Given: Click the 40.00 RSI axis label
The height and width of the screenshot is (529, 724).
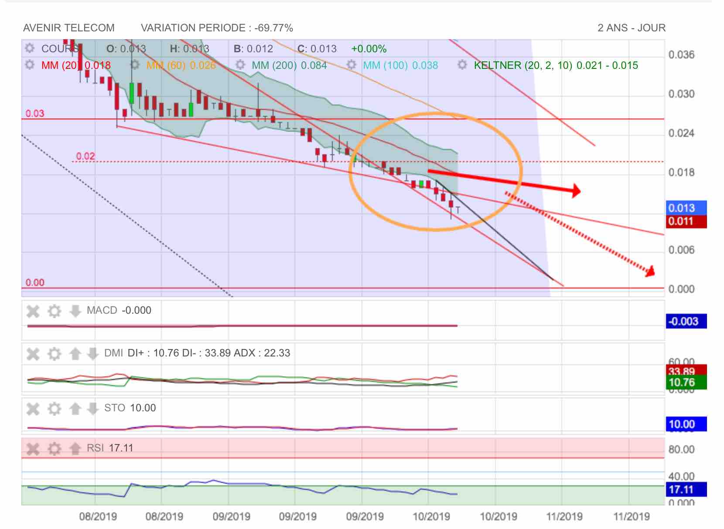Looking at the screenshot, I should tap(682, 477).
